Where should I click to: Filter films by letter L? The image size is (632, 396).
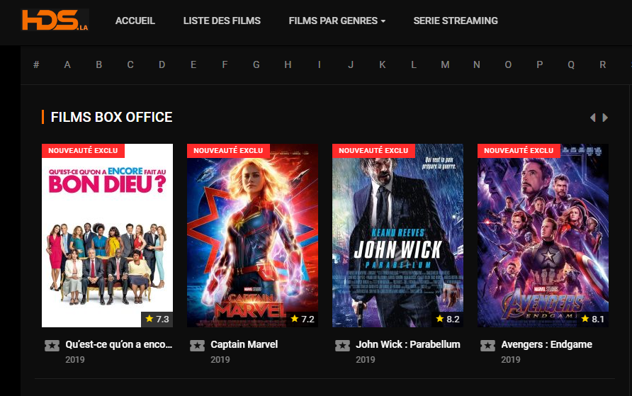[x=414, y=64]
